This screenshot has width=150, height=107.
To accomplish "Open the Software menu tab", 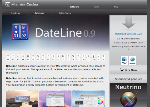I will point(74,7).
